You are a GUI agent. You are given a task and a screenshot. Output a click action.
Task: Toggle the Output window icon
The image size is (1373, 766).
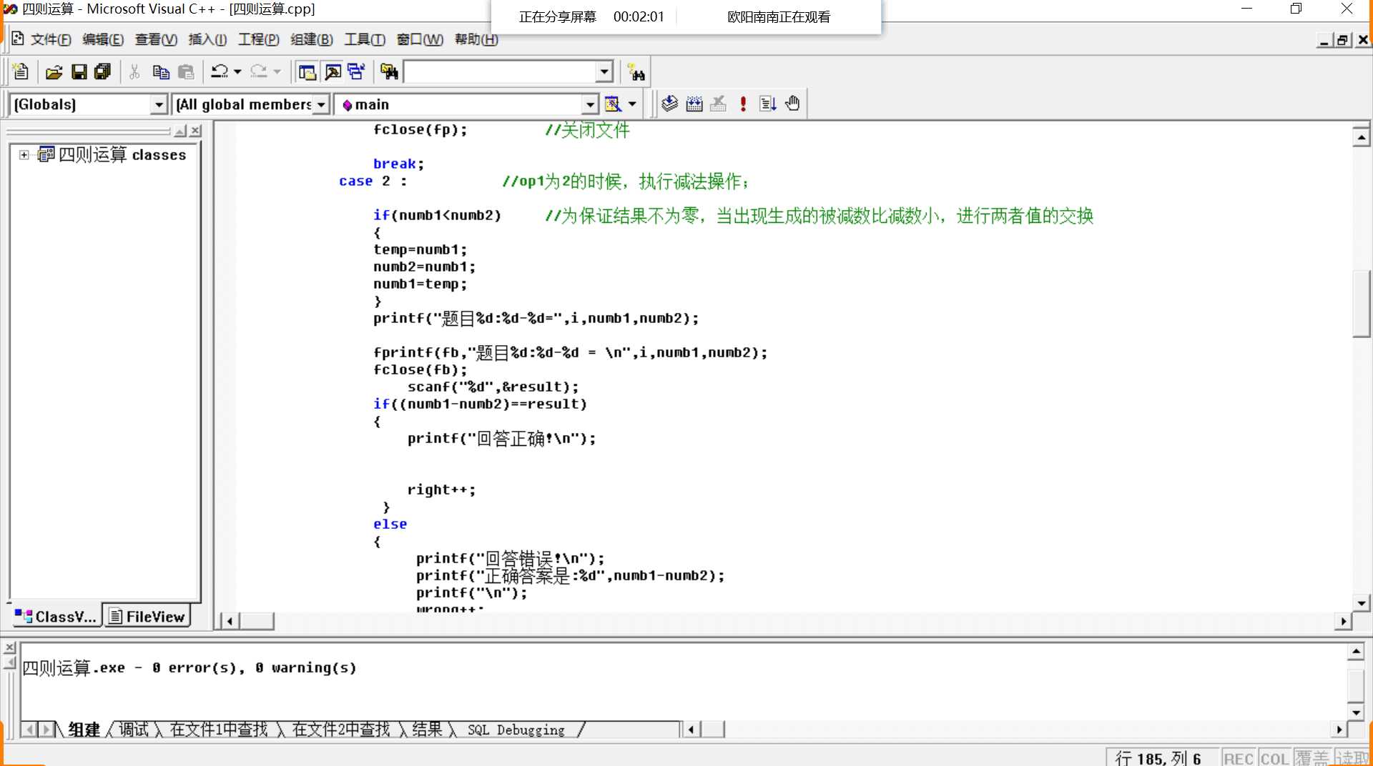tap(333, 72)
